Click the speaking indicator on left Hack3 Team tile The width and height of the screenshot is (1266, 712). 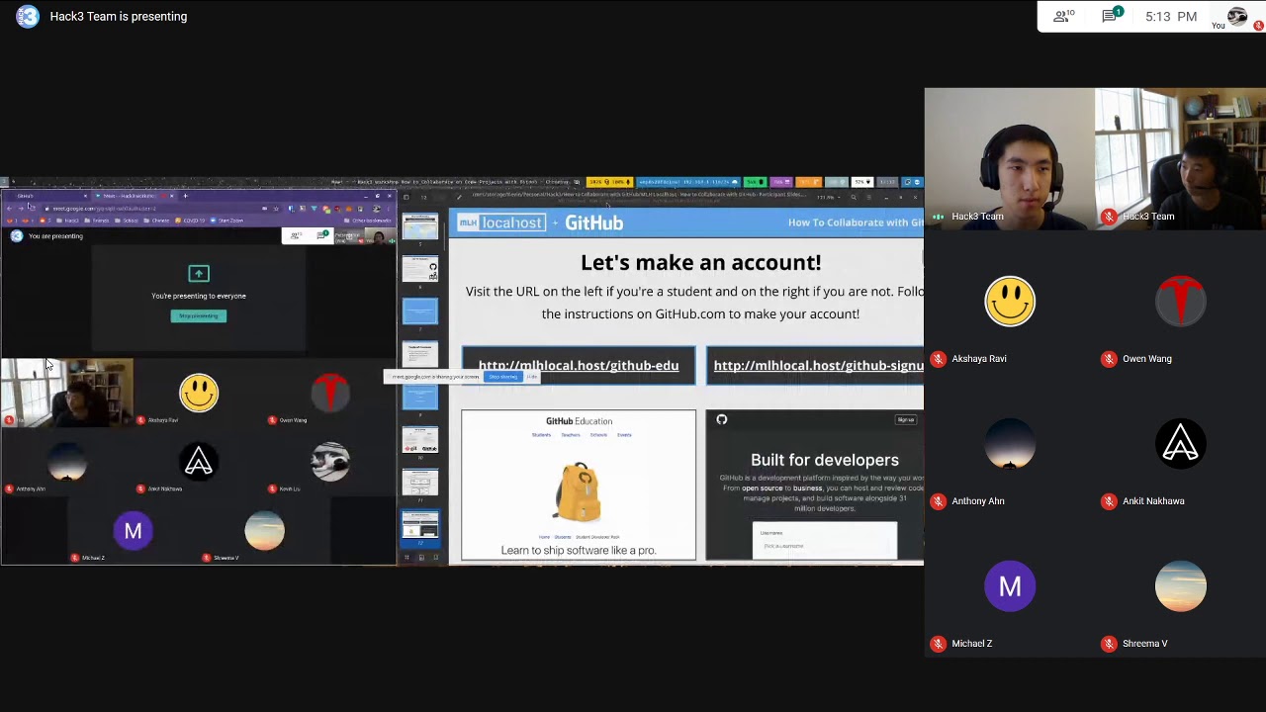(x=938, y=217)
